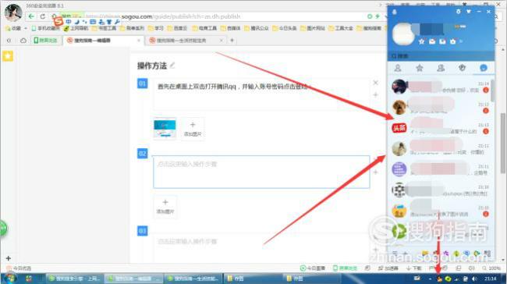Click the QQ profile avatar
Viewport: 507px width, 284px height.
point(403,34)
